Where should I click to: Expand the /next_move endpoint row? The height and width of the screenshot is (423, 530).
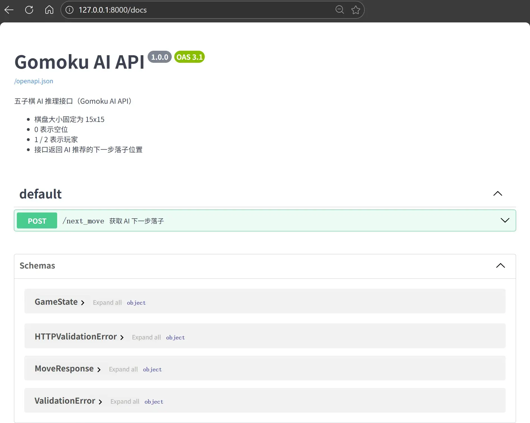click(505, 220)
